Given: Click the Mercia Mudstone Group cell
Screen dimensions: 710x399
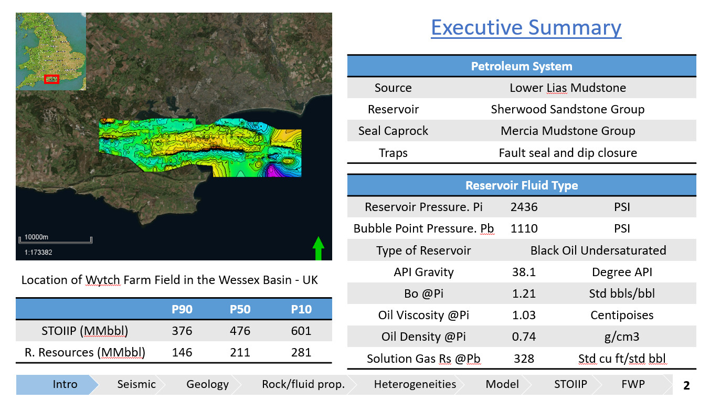Looking at the screenshot, I should pyautogui.click(x=568, y=131).
